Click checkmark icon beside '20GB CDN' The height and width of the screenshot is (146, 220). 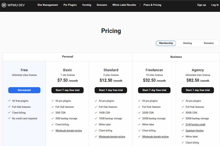point(139,113)
